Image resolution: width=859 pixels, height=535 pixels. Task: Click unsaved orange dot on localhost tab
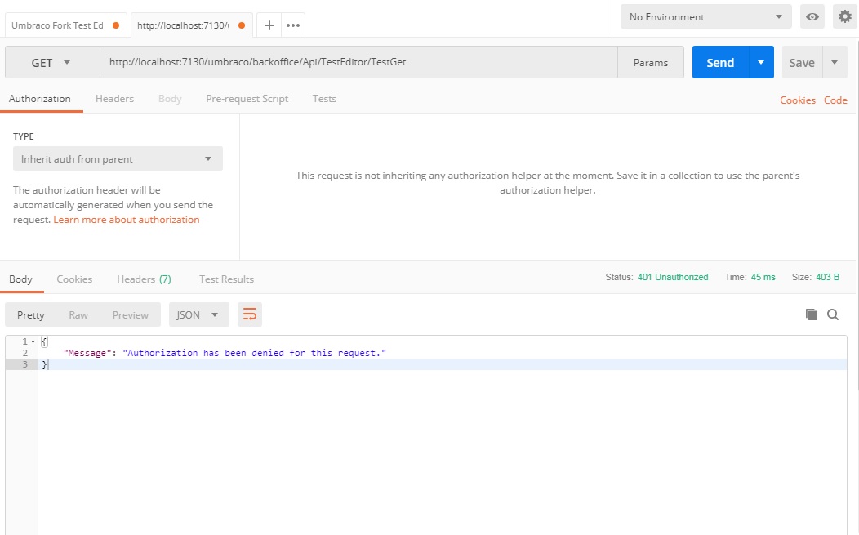tap(242, 25)
